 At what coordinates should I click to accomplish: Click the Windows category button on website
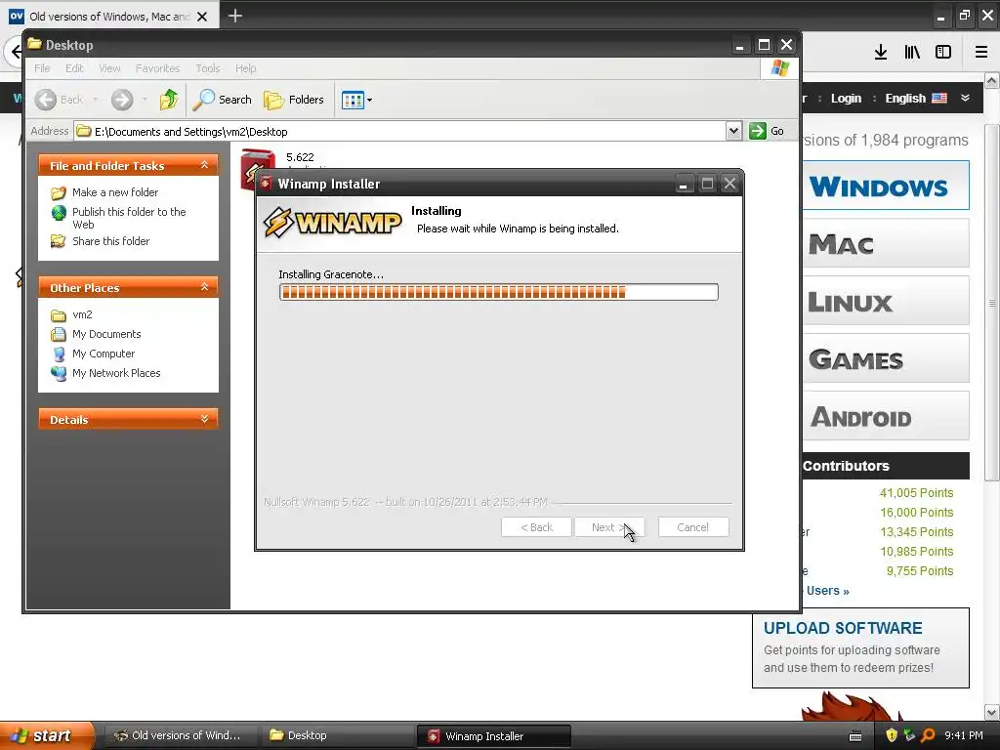(885, 186)
